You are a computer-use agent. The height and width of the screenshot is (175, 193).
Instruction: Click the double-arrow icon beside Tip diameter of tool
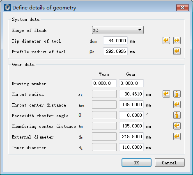coord(177,41)
